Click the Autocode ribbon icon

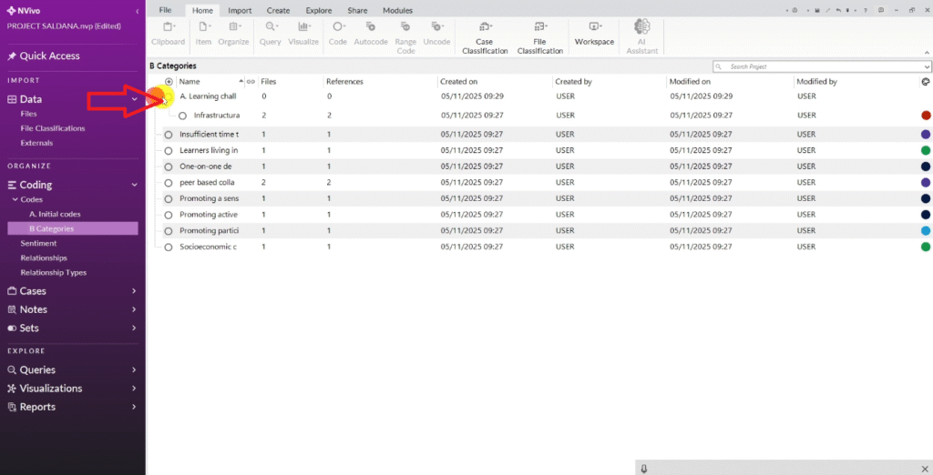point(370,28)
